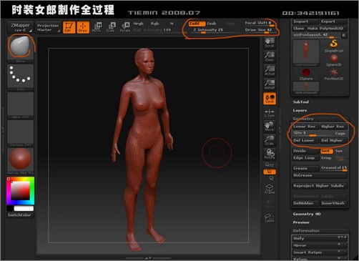Select the top shelf Rotate tool

[125, 27]
